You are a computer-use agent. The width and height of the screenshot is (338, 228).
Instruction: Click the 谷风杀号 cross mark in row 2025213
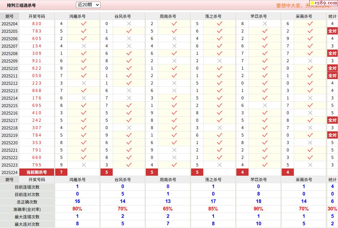pos(129,91)
